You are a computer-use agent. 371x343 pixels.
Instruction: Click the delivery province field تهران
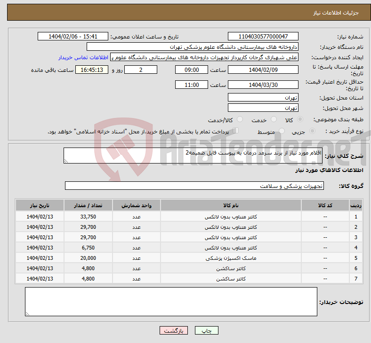point(263,97)
